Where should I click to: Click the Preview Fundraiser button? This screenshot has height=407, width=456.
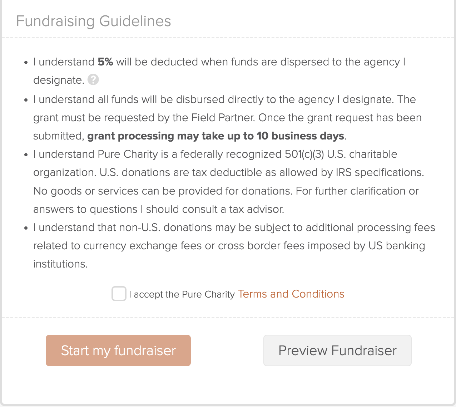(x=337, y=350)
